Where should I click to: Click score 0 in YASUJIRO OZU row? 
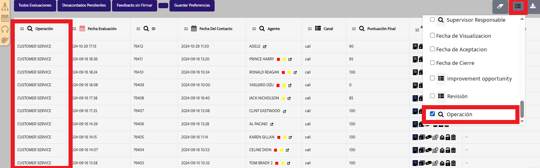tap(350, 85)
